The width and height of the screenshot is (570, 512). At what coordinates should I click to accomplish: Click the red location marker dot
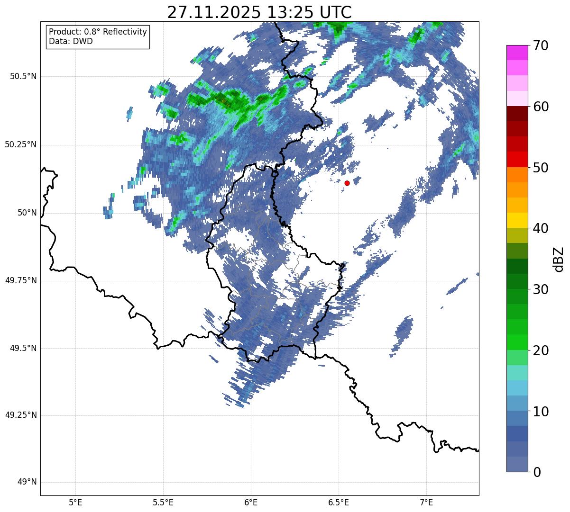coord(347,183)
